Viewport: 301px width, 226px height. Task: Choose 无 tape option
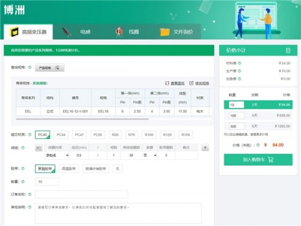tap(117, 169)
